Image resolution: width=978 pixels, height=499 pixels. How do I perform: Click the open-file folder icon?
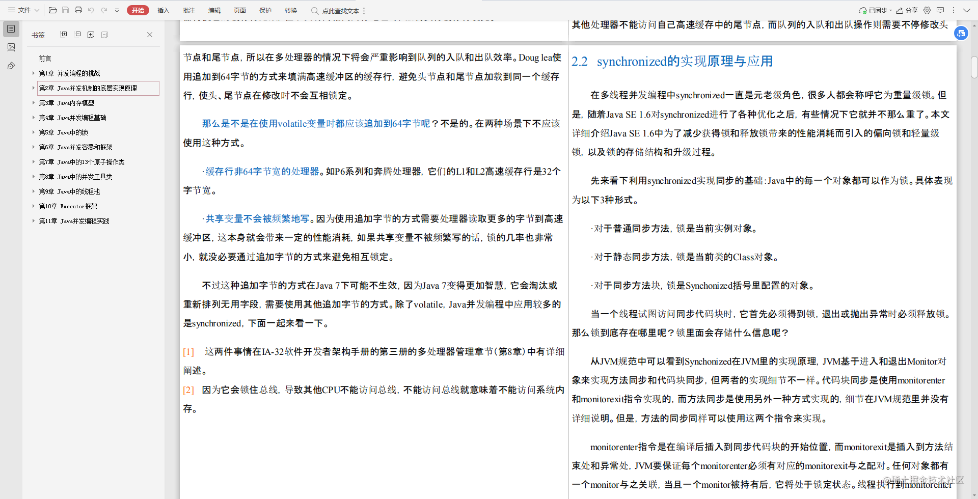point(52,10)
